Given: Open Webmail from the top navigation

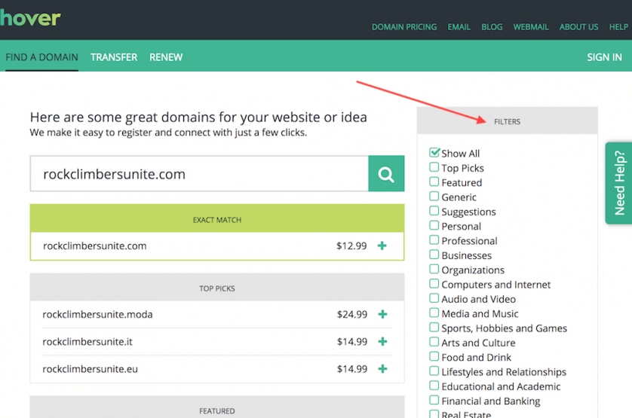Looking at the screenshot, I should (531, 27).
